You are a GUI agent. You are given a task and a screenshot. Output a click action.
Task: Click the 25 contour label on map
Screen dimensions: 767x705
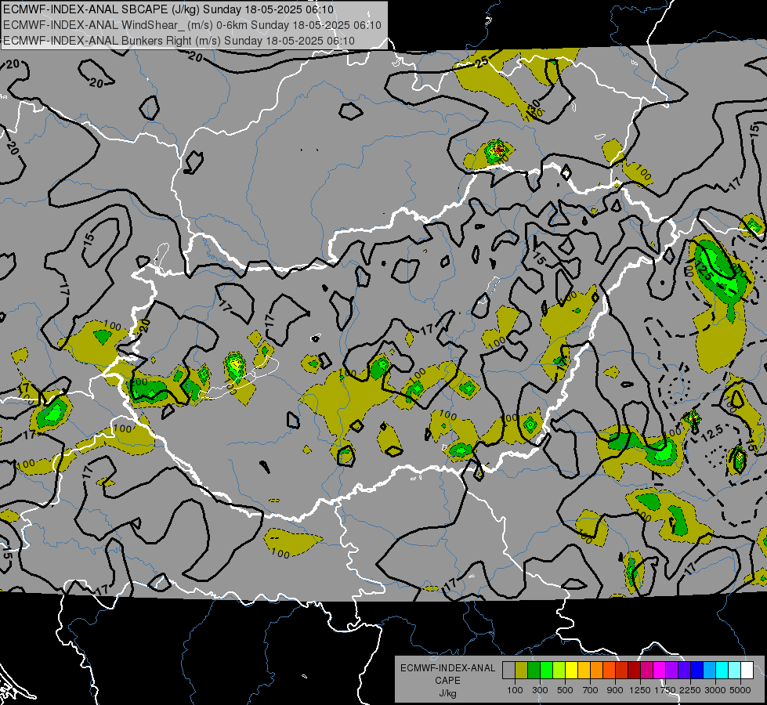click(x=481, y=61)
